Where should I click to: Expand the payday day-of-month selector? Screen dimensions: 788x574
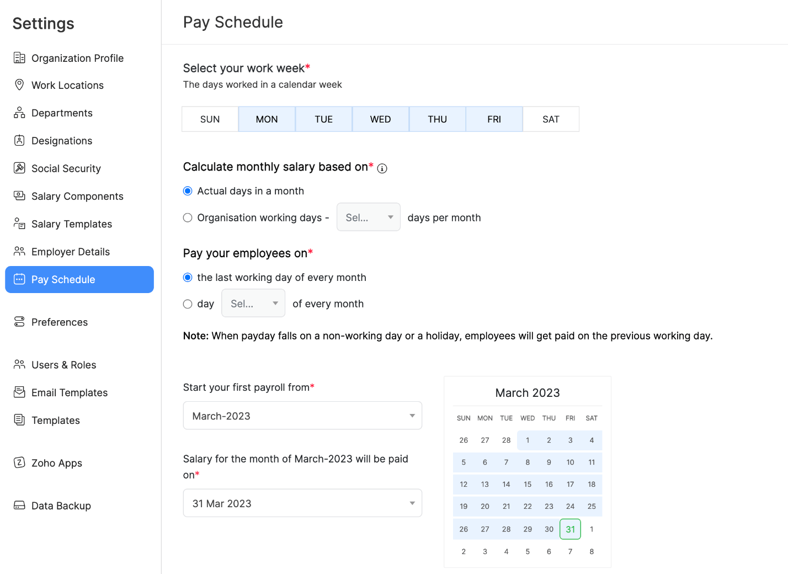point(253,303)
